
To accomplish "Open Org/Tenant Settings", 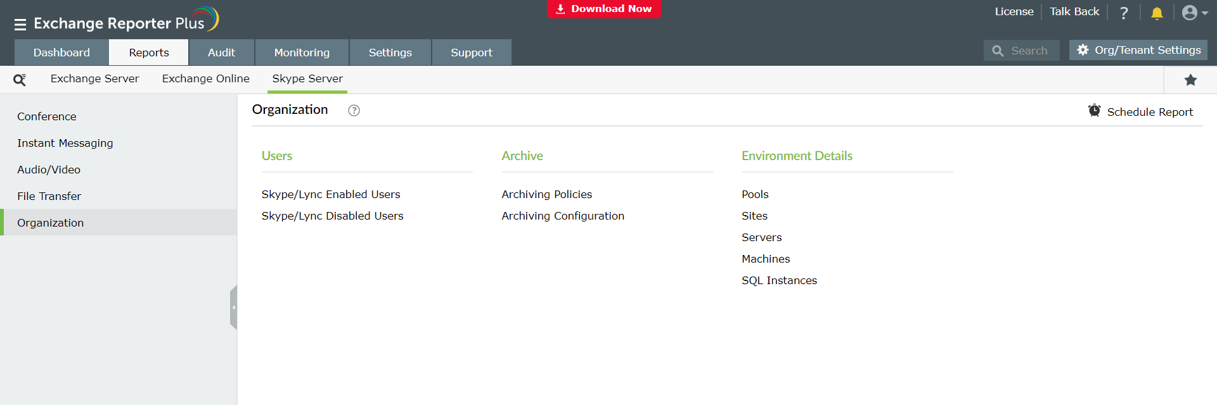I will tap(1138, 50).
